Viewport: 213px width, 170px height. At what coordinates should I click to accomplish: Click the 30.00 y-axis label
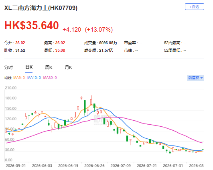(10, 150)
